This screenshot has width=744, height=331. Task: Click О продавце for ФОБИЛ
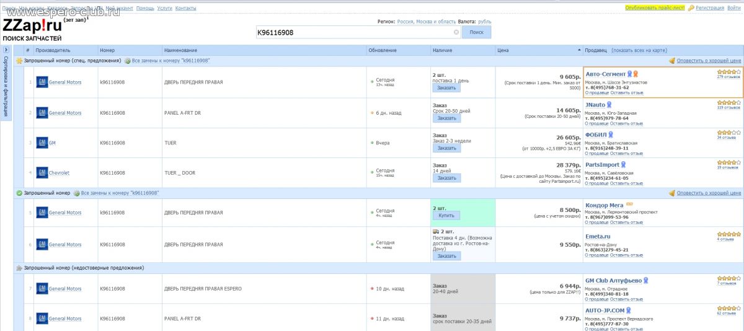coord(596,153)
